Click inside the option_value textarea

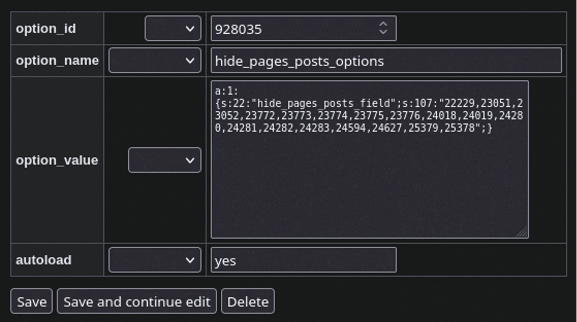[370, 159]
